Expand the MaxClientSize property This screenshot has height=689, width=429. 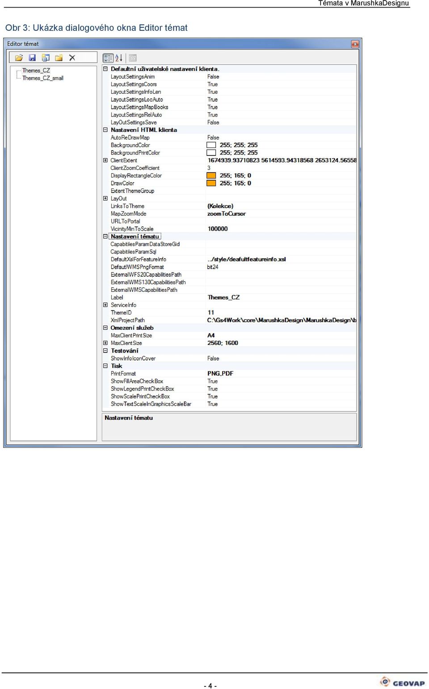105,343
